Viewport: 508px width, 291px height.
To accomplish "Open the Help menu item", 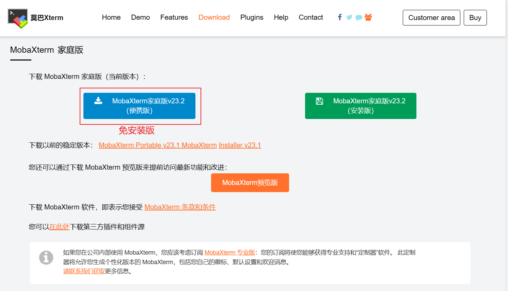I will point(281,17).
